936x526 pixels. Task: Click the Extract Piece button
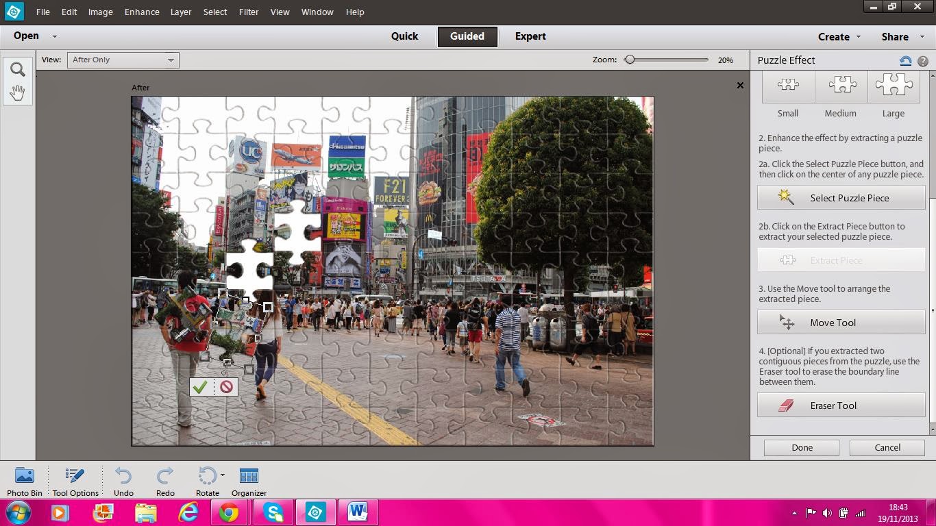pyautogui.click(x=841, y=260)
